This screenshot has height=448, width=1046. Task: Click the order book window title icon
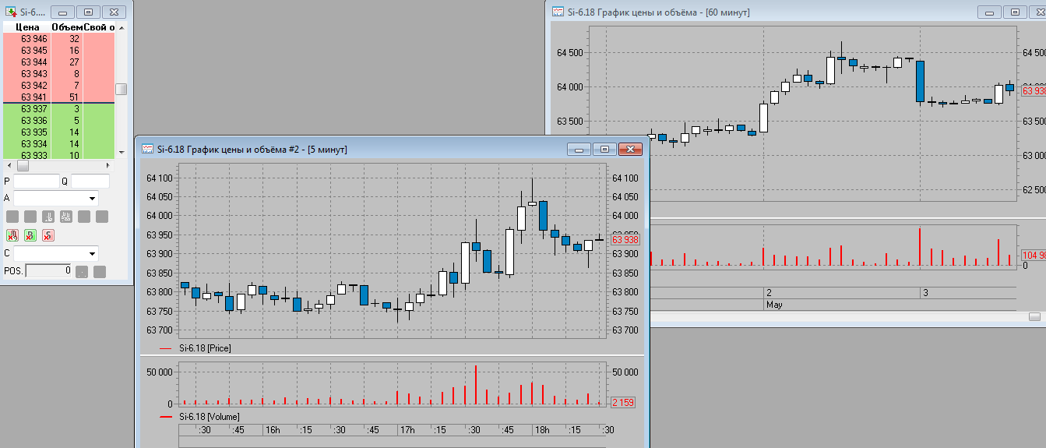[x=12, y=12]
